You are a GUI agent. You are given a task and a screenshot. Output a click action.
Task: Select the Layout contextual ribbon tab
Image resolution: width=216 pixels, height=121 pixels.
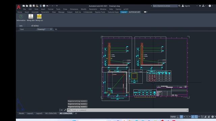pyautogui.click(x=124, y=12)
